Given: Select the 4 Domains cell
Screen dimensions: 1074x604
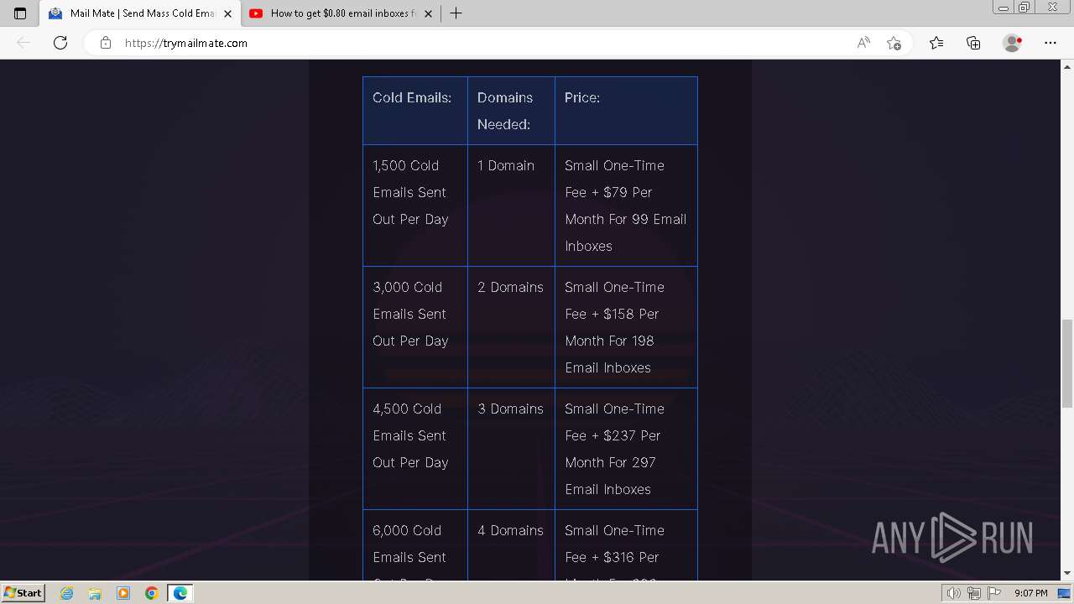Looking at the screenshot, I should [x=511, y=545].
